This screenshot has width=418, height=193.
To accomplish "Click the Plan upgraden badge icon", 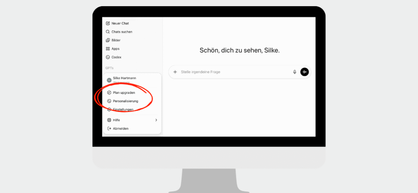I will (x=109, y=93).
